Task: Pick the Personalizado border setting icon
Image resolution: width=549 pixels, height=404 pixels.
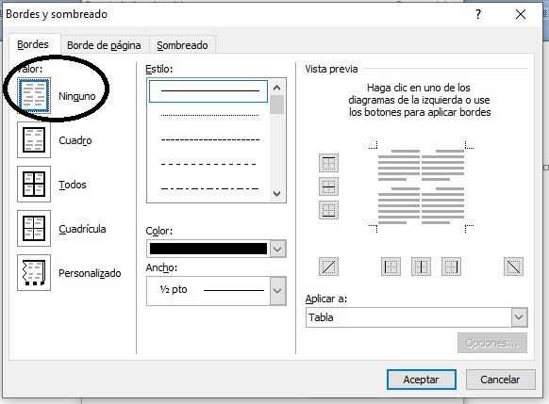Action: pyautogui.click(x=34, y=272)
